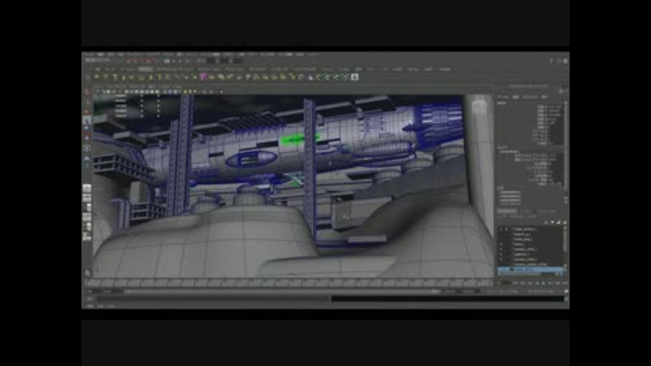
Task: Click the Channel Box vertical scrollbar
Action: click(565, 145)
